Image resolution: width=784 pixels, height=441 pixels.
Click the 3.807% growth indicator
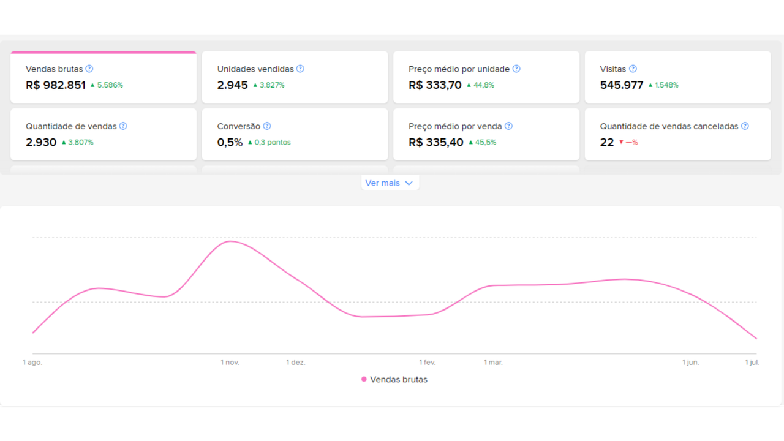tap(77, 142)
